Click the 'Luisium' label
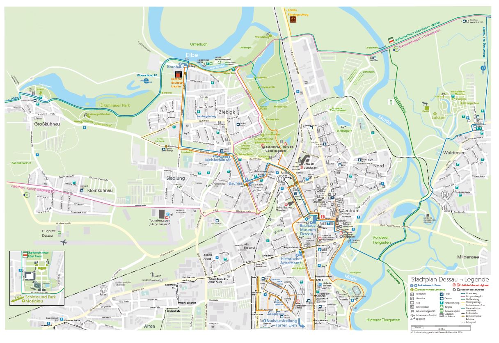The image size is (499, 343). click(438, 117)
